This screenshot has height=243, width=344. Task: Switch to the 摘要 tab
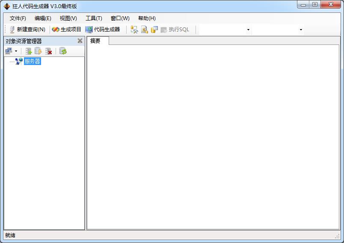pyautogui.click(x=95, y=41)
